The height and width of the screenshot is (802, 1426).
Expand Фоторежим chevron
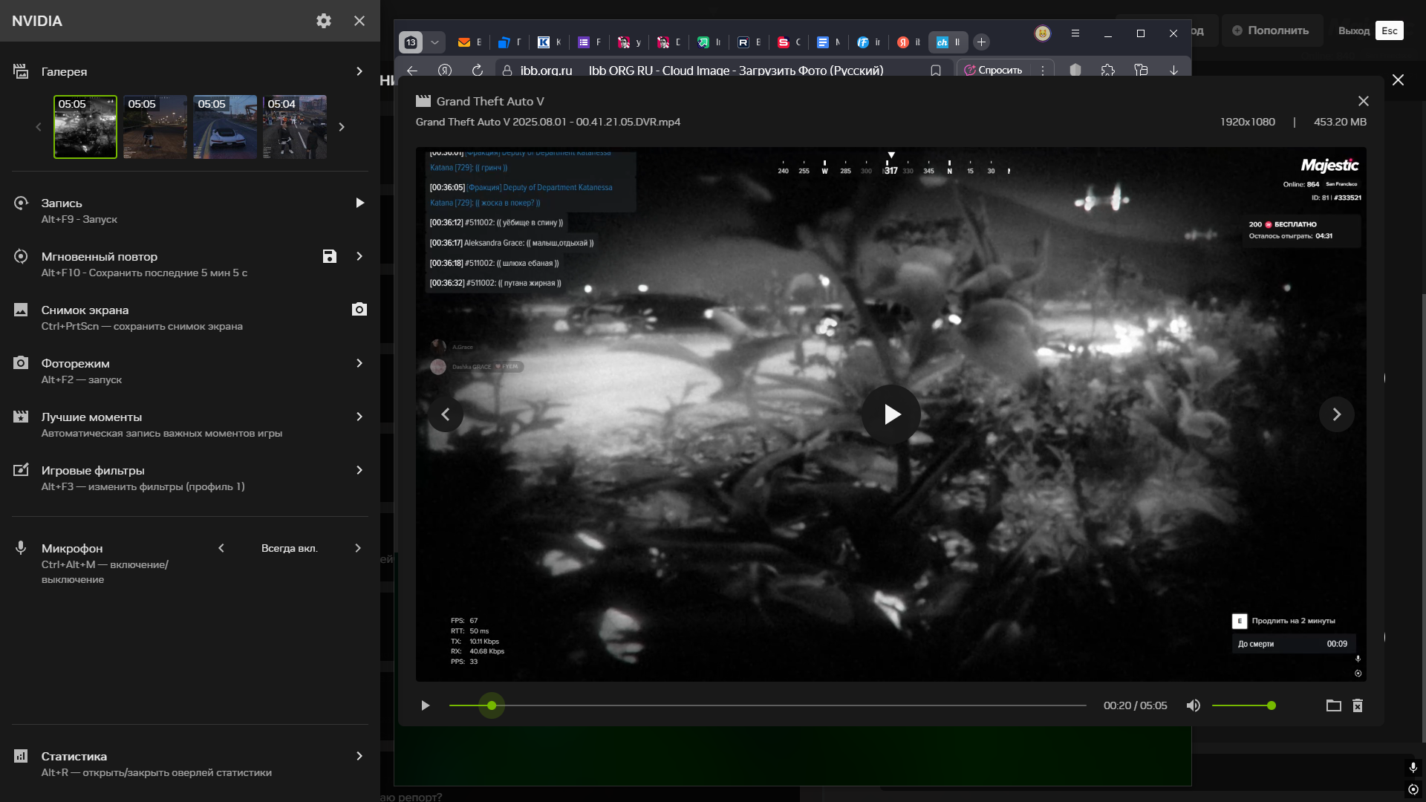(359, 363)
